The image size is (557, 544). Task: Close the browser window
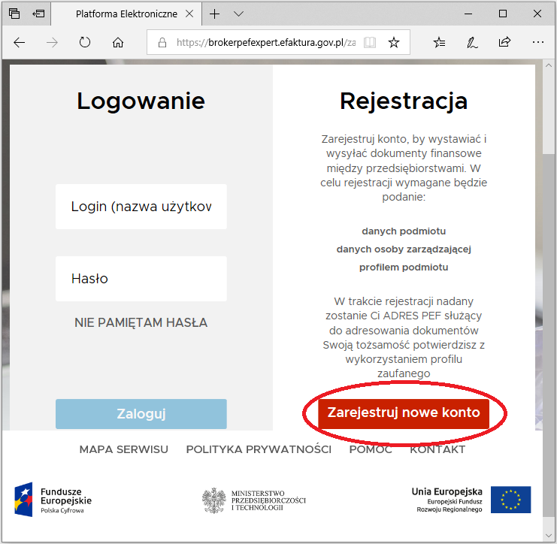(537, 14)
